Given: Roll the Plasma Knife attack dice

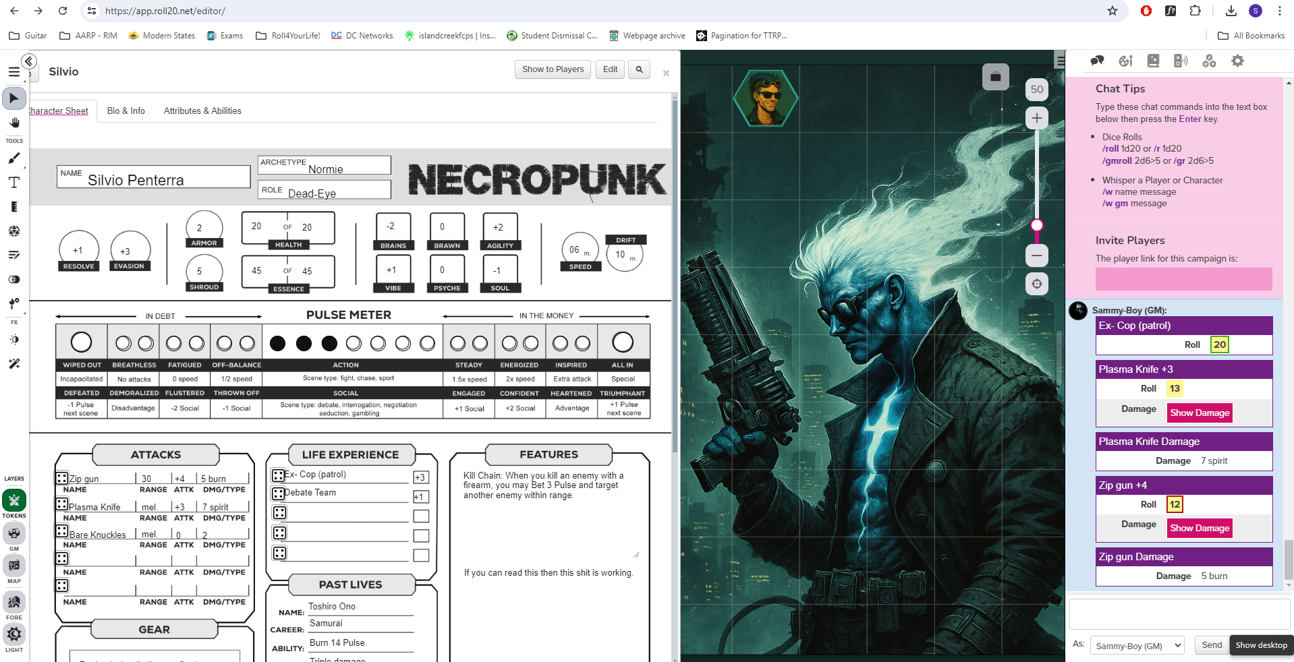Looking at the screenshot, I should coord(61,504).
